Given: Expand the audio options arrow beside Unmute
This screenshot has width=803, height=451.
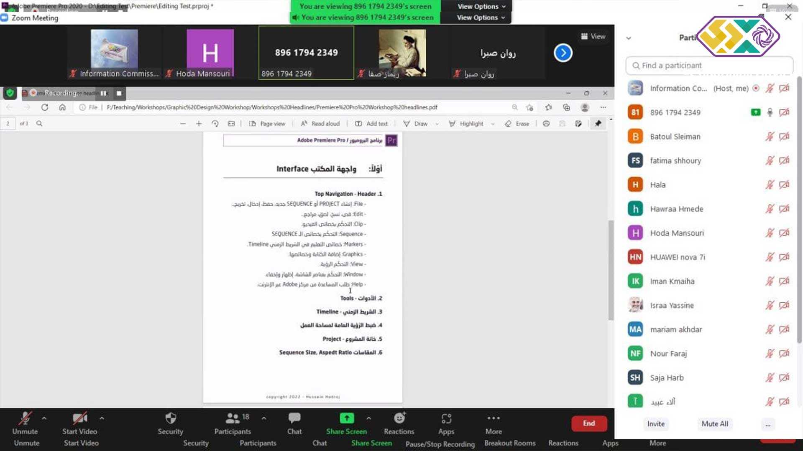Looking at the screenshot, I should tap(44, 418).
